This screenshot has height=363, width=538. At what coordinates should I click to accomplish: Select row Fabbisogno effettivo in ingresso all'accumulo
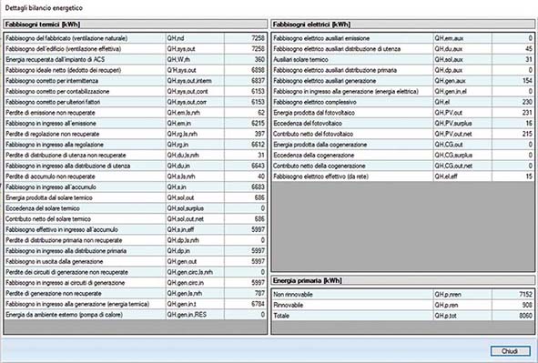coord(136,229)
